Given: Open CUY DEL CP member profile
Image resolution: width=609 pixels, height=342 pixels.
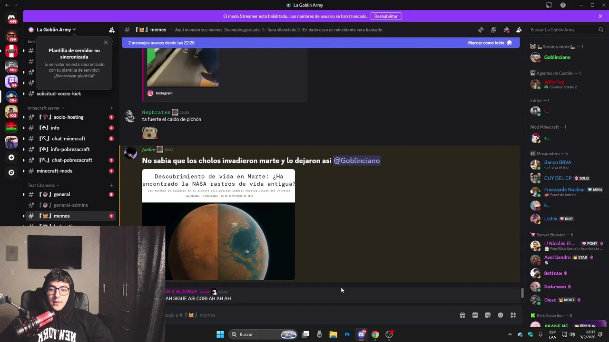Looking at the screenshot, I should pyautogui.click(x=566, y=178).
